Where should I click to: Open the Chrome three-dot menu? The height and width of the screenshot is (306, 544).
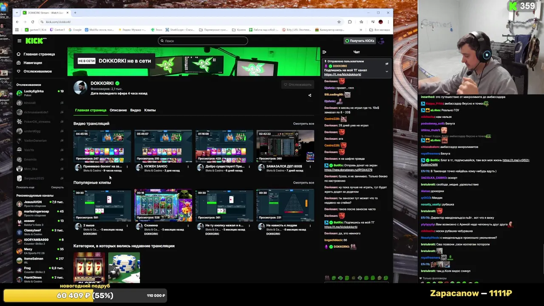coord(388,22)
